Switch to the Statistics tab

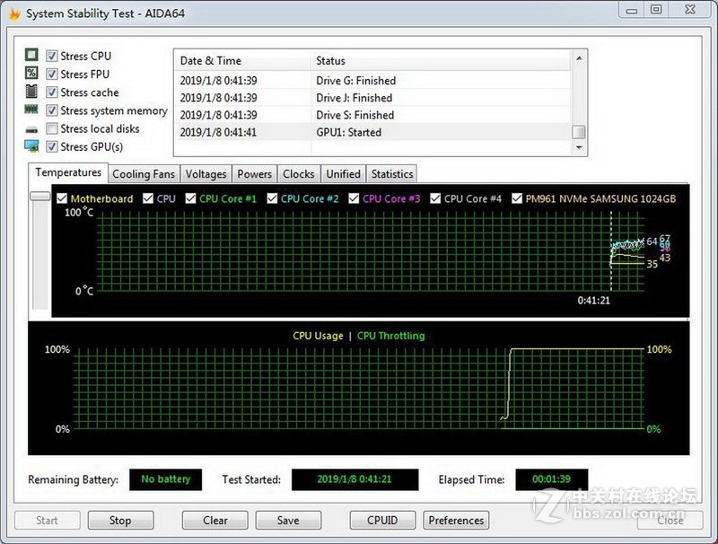tap(391, 173)
